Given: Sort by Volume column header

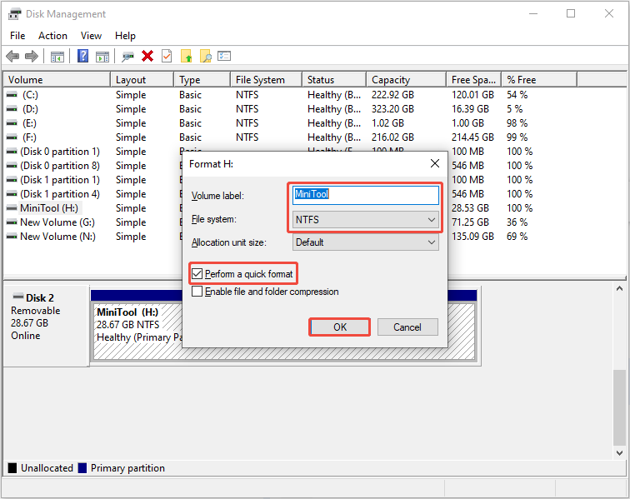Looking at the screenshot, I should [x=57, y=79].
